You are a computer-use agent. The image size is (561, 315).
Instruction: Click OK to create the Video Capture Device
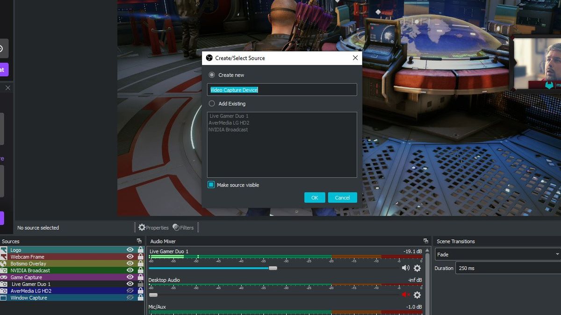click(315, 197)
